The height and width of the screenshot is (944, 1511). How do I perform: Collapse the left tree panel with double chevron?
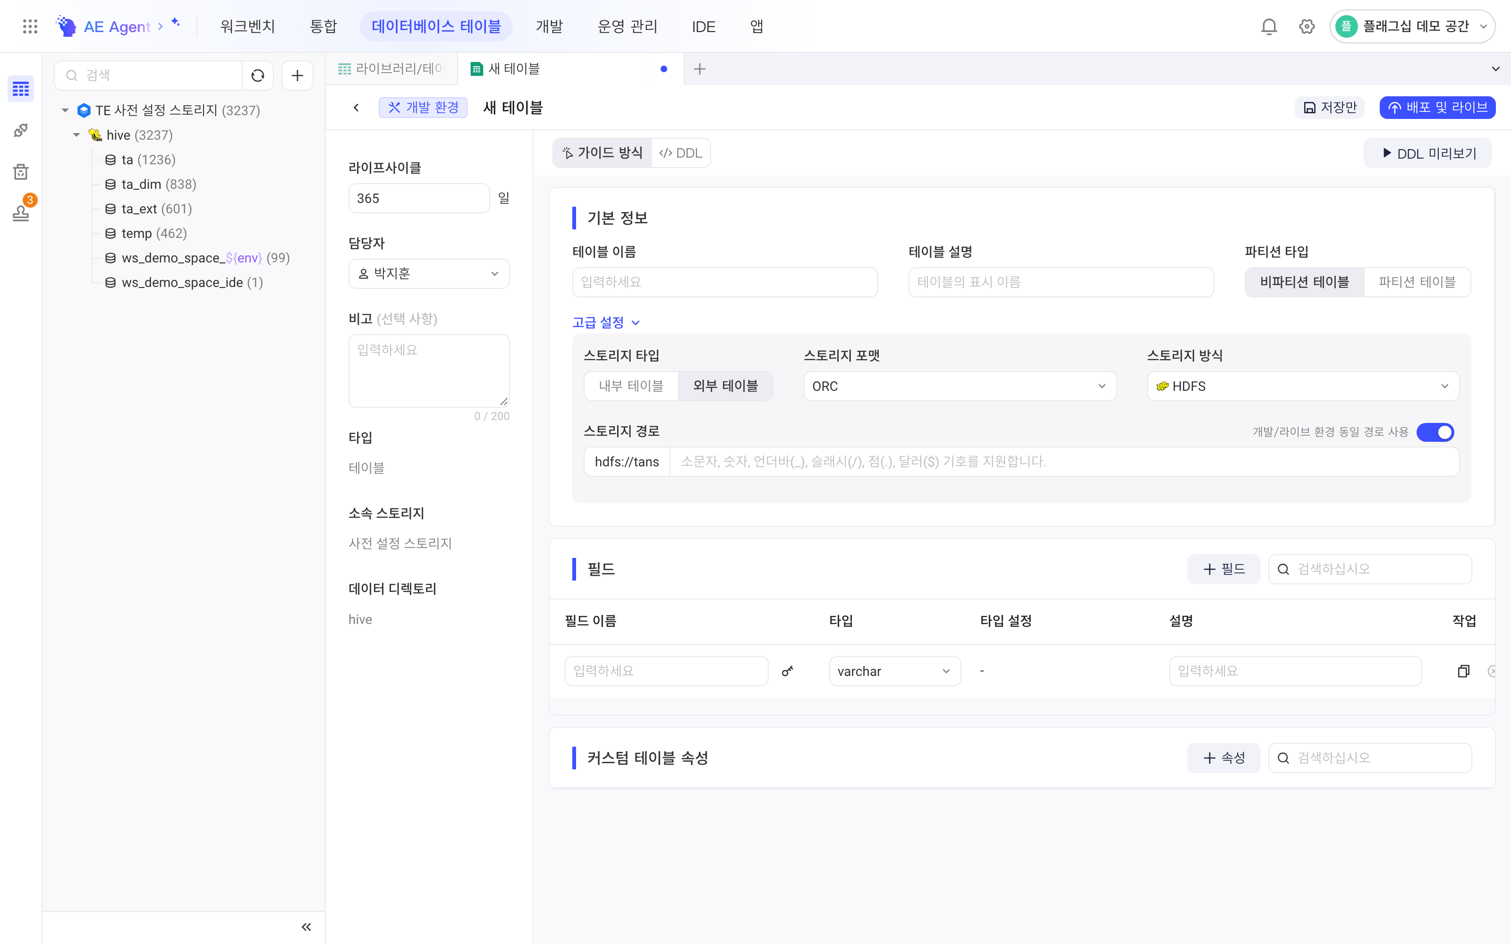click(x=306, y=927)
